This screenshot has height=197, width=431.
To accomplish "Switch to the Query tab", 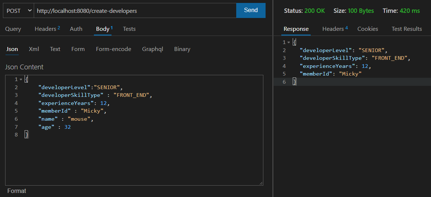I will [13, 29].
